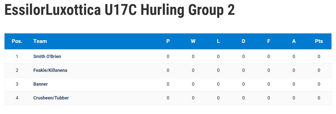Click Banner's wins value

pos(193,84)
